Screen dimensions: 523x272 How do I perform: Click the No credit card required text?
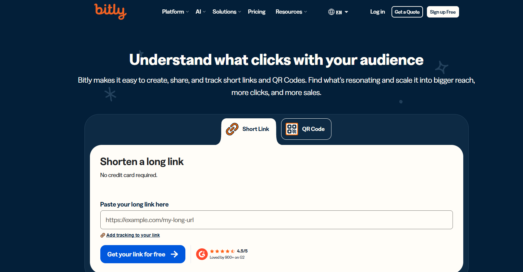tap(129, 175)
